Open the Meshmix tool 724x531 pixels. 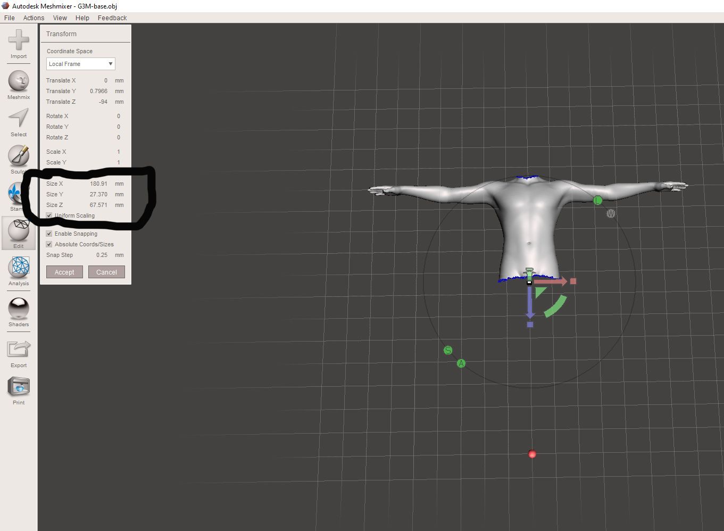(19, 81)
